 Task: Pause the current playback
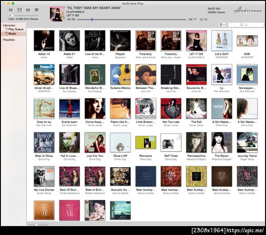point(20,10)
